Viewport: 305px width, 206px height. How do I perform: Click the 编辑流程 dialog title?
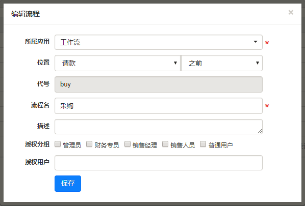click(26, 14)
